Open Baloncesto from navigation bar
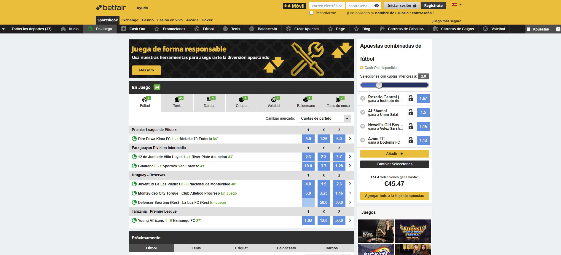Image resolution: width=561 pixels, height=255 pixels. click(x=263, y=29)
